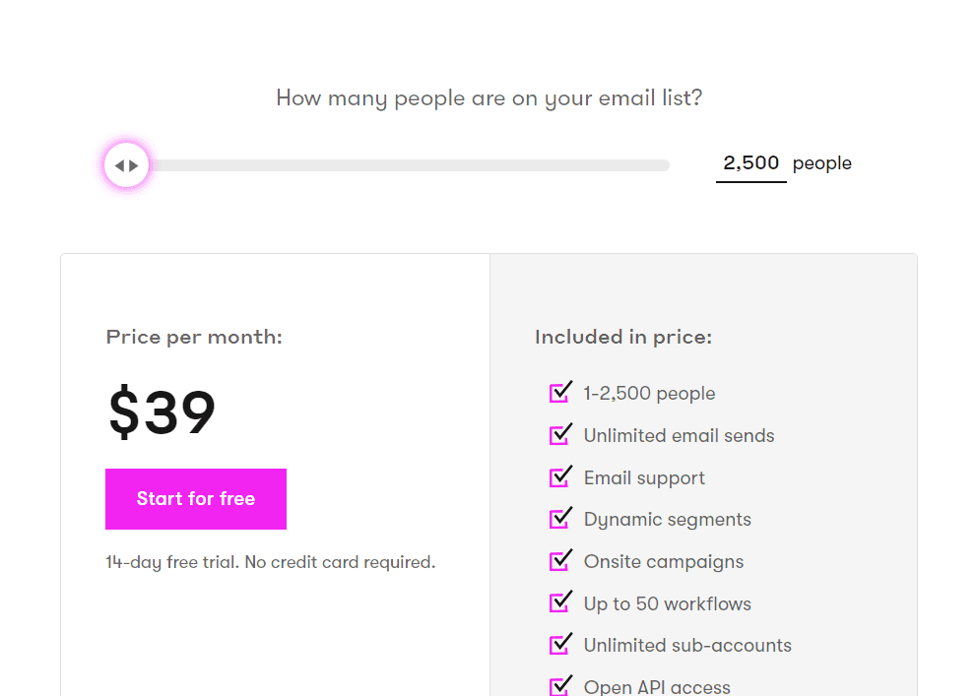
Task: Click the checkmark icon beside 1-2,500 people
Action: 560,392
